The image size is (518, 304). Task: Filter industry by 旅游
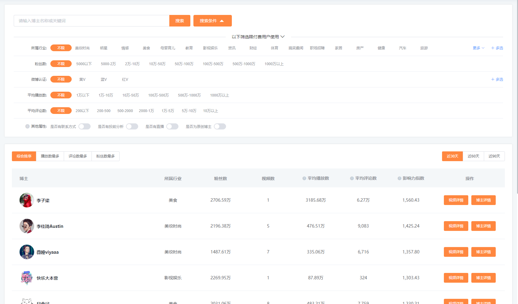point(424,48)
